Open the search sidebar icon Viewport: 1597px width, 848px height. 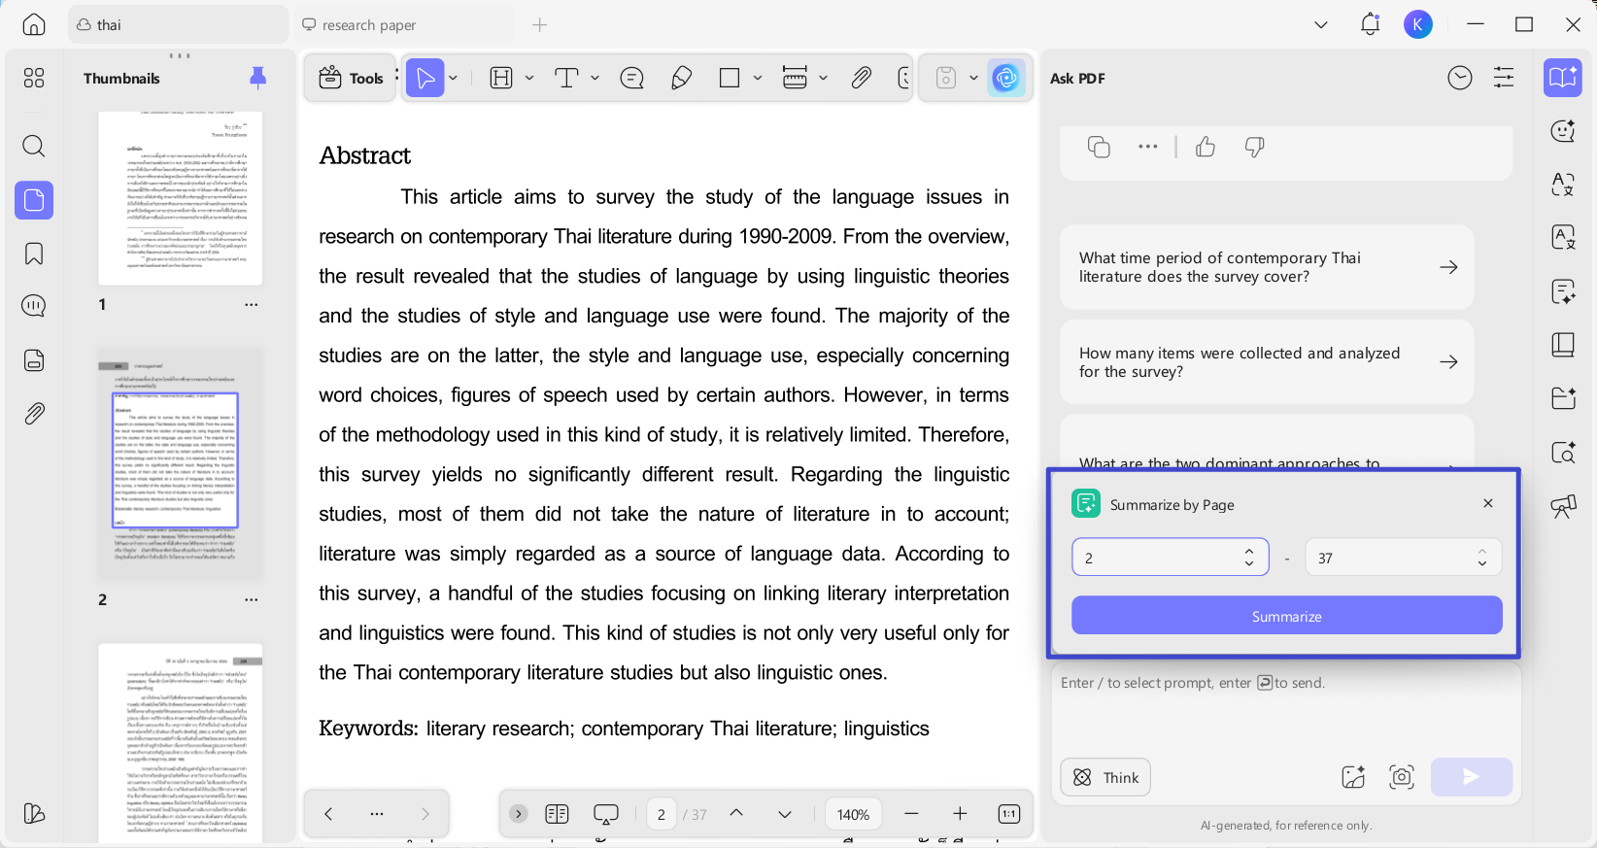34,146
